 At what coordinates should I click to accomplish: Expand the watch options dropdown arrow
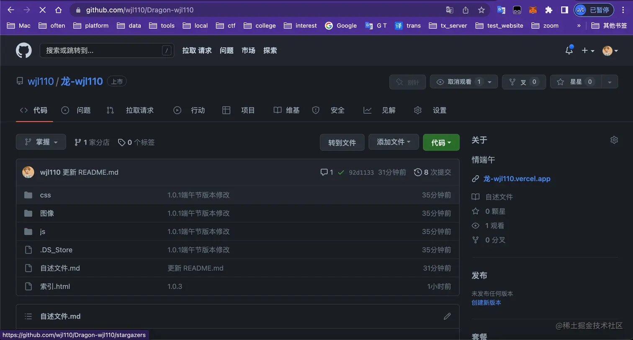[490, 82]
